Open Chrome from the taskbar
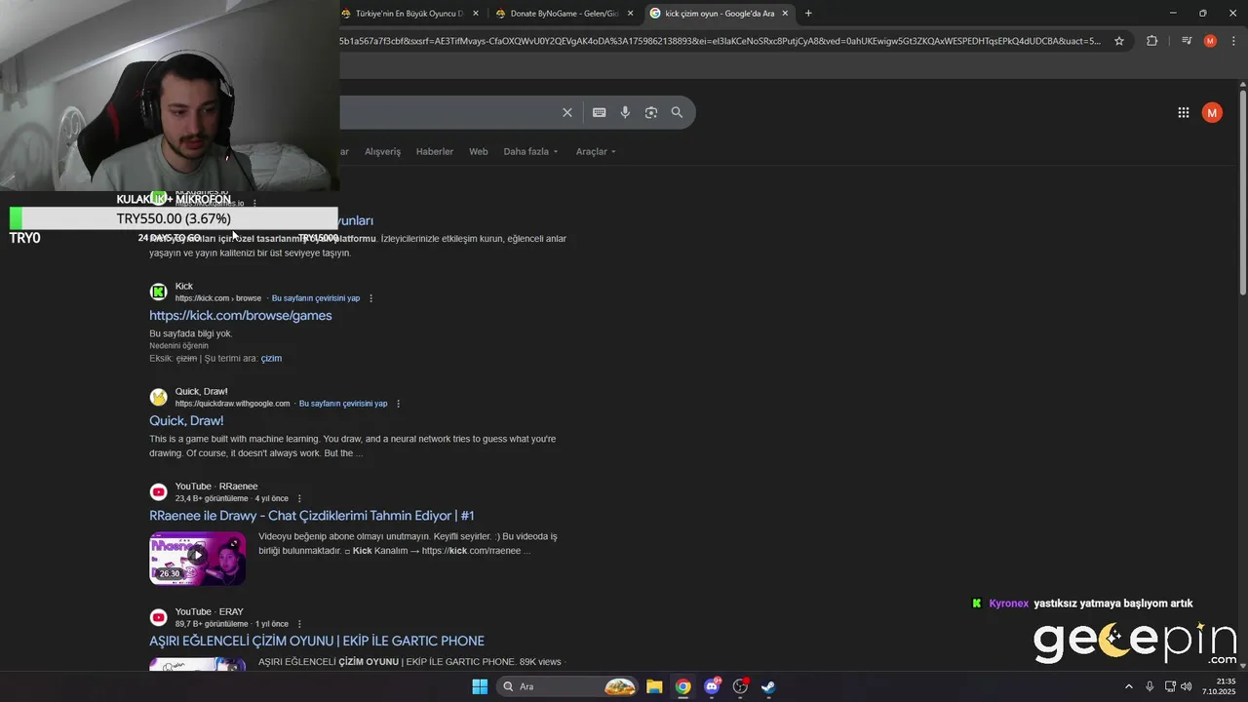The height and width of the screenshot is (702, 1248). click(682, 686)
